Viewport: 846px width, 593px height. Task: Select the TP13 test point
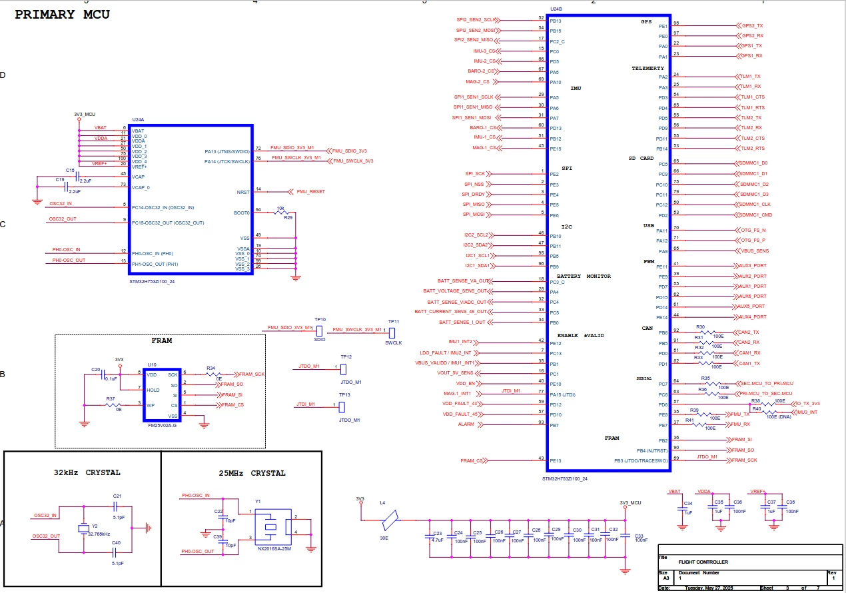[342, 406]
